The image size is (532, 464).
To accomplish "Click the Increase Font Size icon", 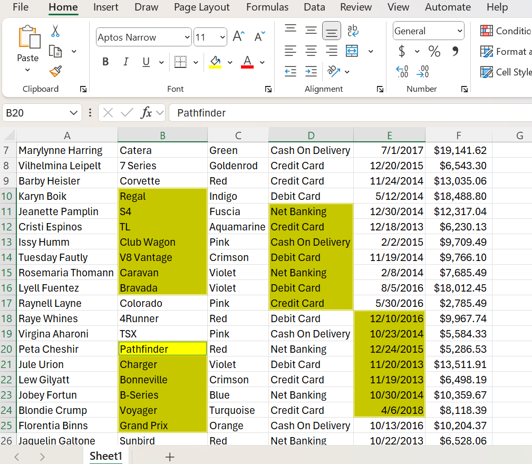I will coord(238,37).
